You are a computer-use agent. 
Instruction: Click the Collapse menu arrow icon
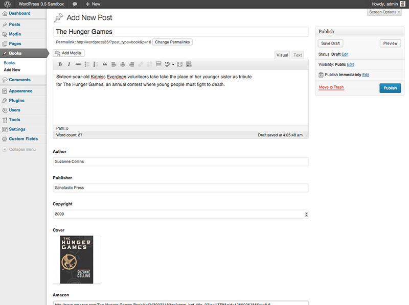pyautogui.click(x=5, y=149)
